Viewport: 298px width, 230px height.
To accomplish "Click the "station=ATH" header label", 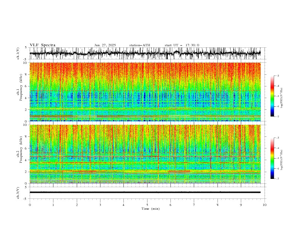I will click(x=140, y=45).
